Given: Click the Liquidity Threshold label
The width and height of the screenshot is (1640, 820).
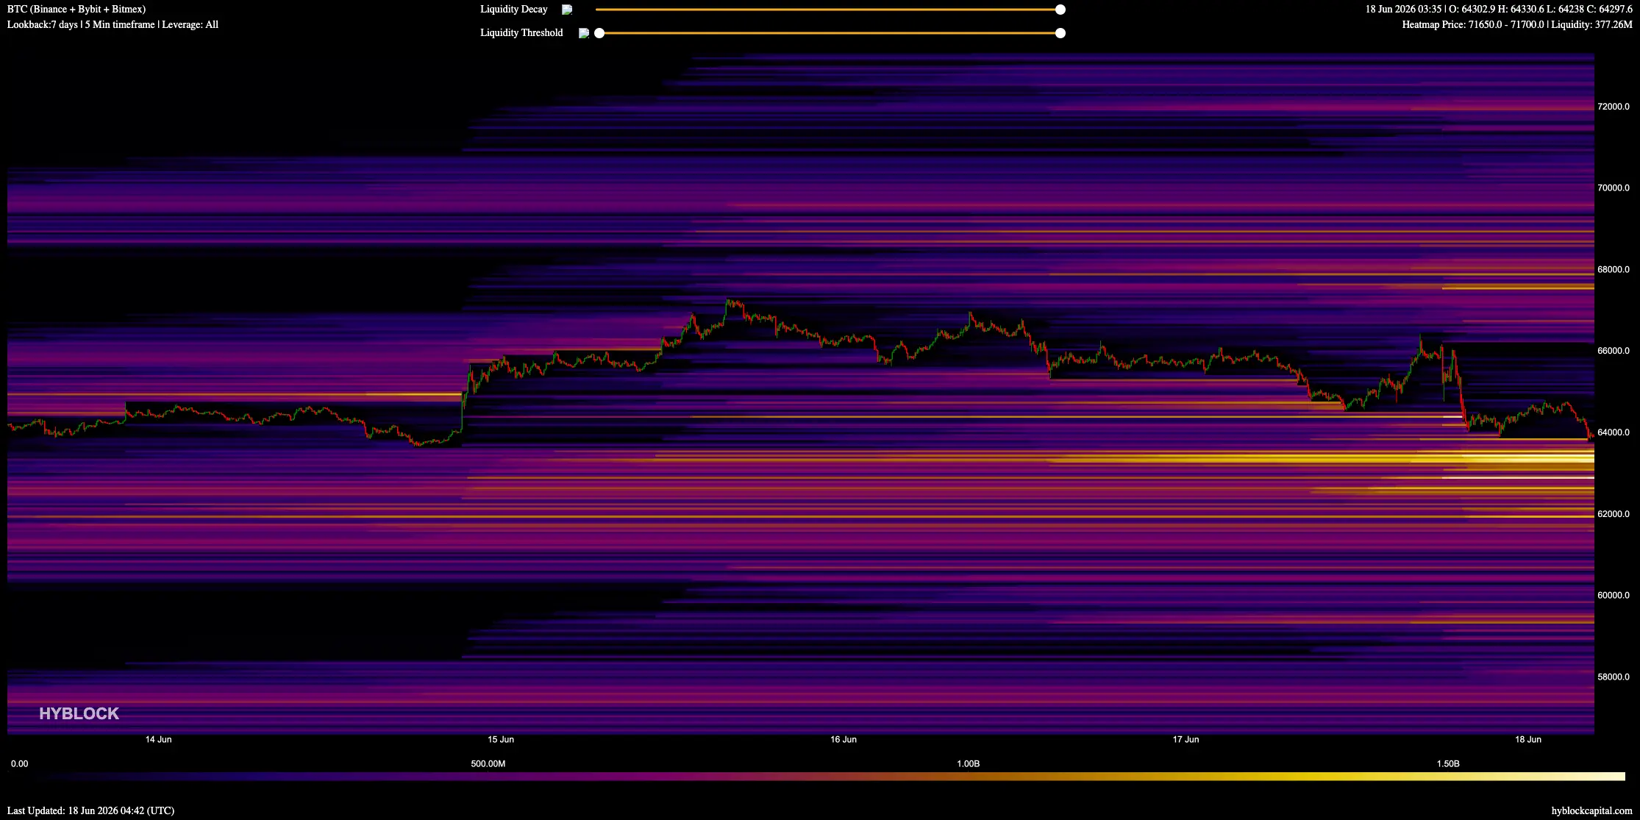Looking at the screenshot, I should pyautogui.click(x=521, y=33).
